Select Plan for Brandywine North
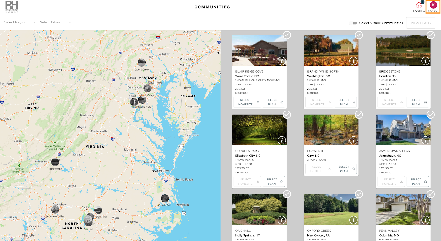 346,102
